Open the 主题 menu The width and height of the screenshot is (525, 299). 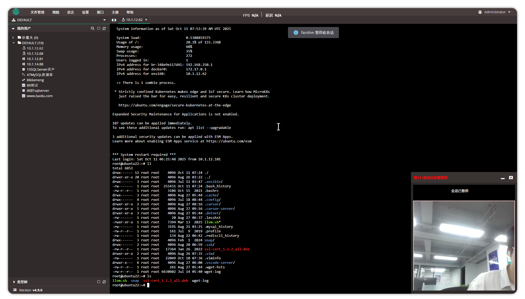[115, 12]
